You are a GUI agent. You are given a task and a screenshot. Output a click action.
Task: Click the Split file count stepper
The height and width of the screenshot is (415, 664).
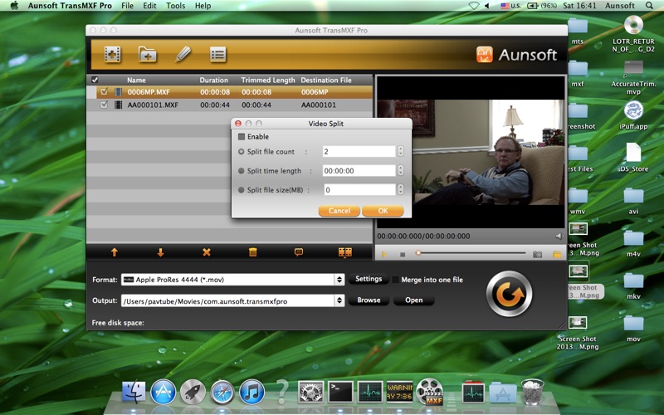click(400, 151)
